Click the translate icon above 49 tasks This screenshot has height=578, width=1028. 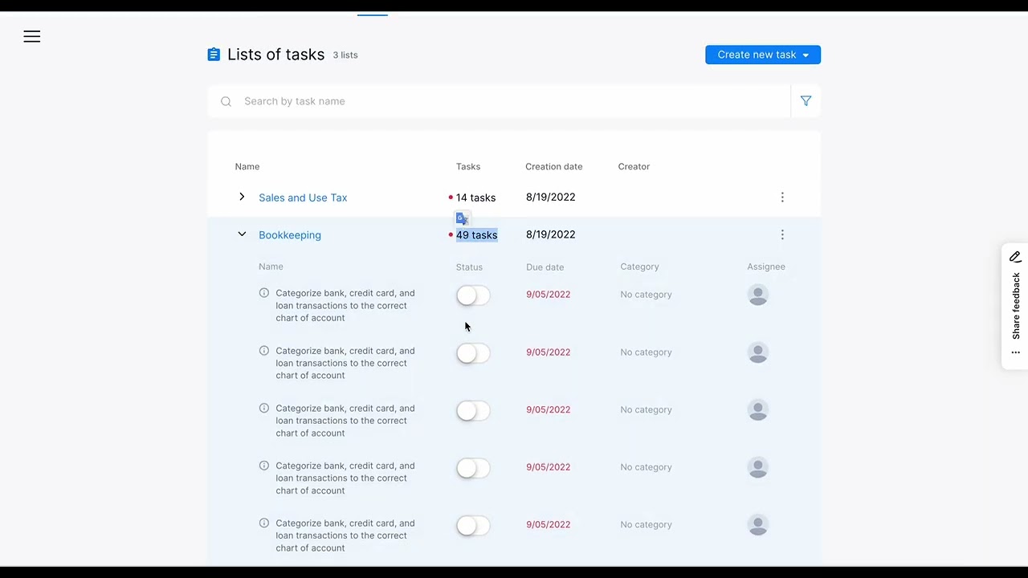[x=462, y=218]
